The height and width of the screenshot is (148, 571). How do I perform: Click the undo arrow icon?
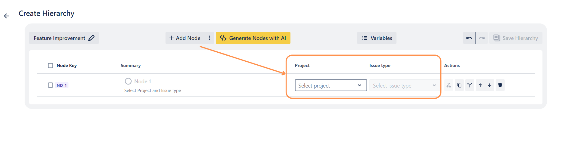tap(469, 38)
